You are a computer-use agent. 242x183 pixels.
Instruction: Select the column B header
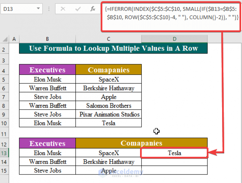tap(47, 39)
